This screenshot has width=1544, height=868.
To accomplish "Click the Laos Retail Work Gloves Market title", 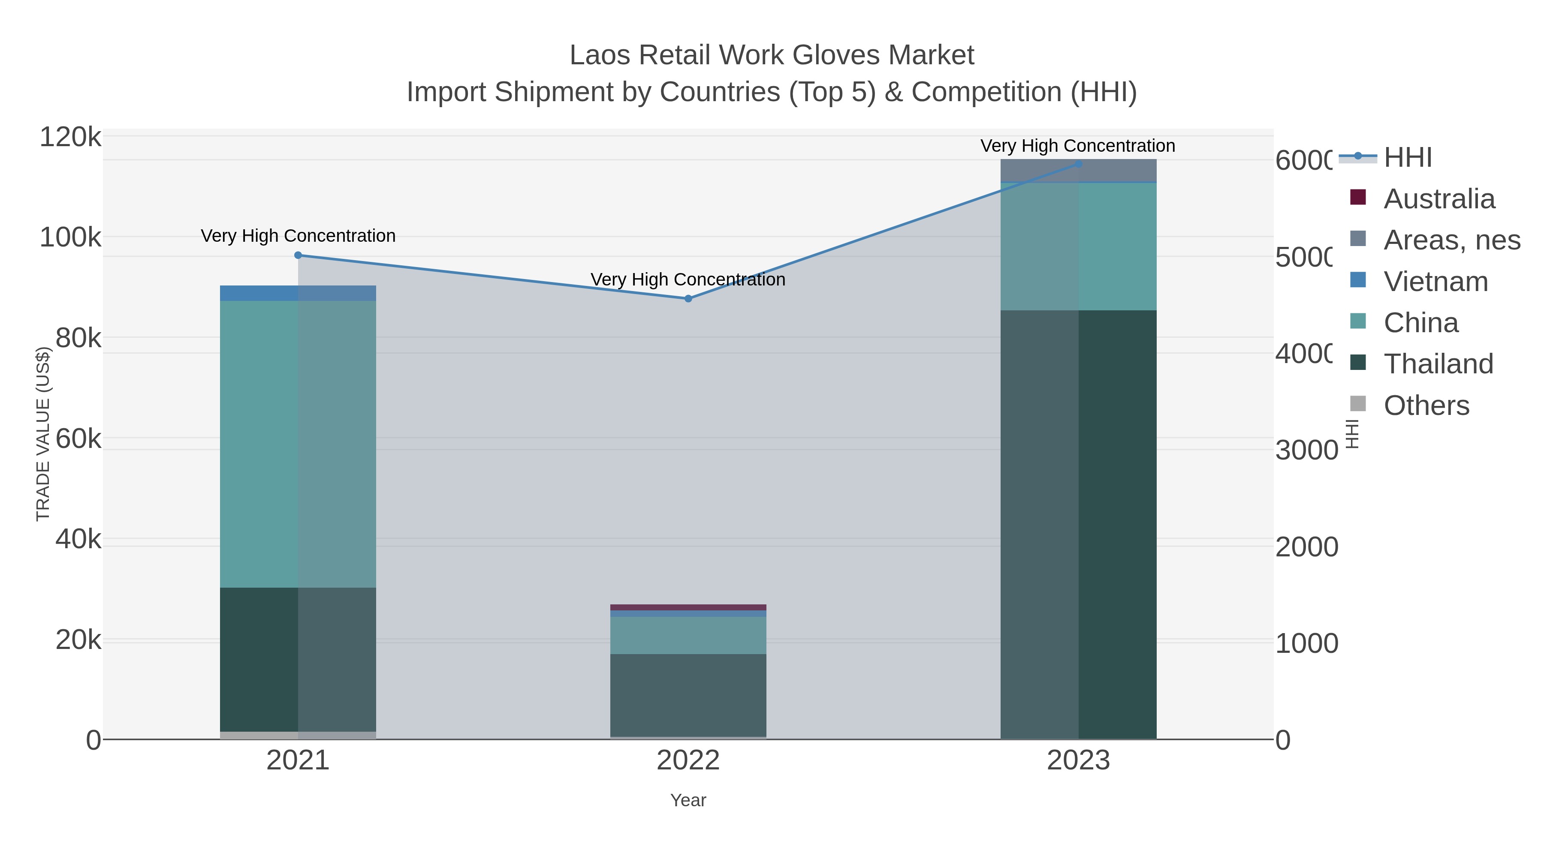I will 772,55.
